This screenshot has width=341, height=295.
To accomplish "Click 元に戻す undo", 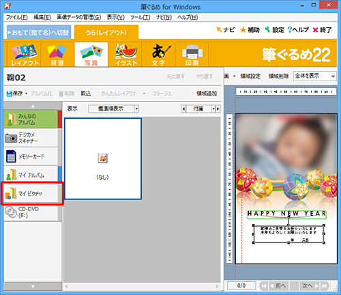I will (176, 76).
